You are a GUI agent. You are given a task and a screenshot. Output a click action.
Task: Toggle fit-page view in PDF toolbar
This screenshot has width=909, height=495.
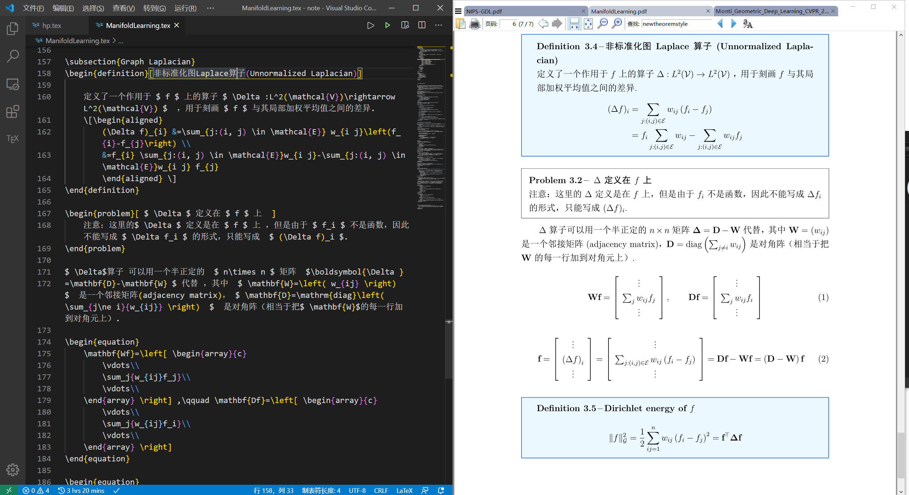(588, 24)
